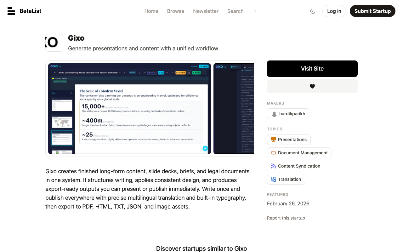403x252 pixels.
Task: Click the TOPICS section label
Action: 275,129
